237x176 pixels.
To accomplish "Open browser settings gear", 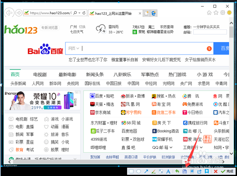I will pyautogui.click(x=223, y=13).
